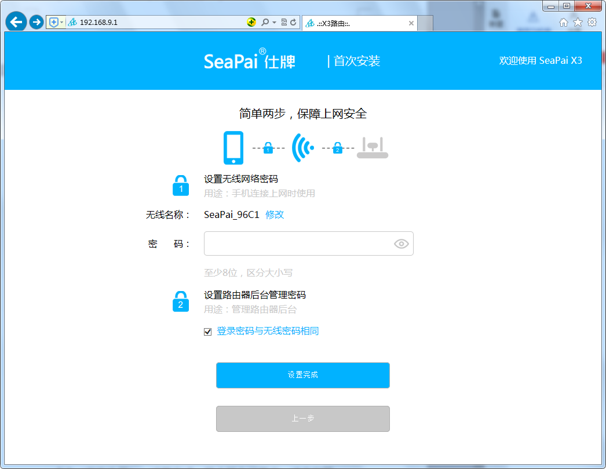Click the "修改" link to edit wireless name
This screenshot has height=469, width=606.
(275, 214)
